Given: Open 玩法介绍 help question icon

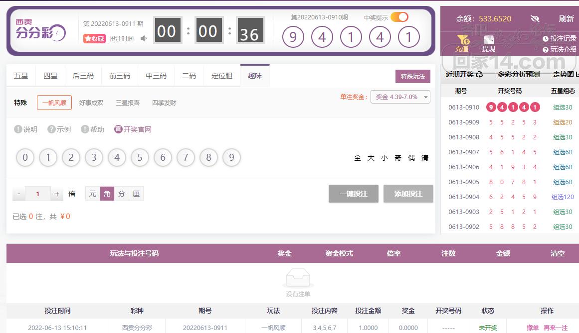Looking at the screenshot, I should [546, 50].
